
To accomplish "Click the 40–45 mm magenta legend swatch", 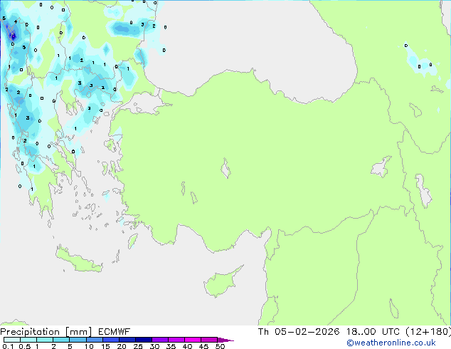I will 193,340.
